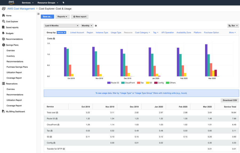The height and width of the screenshot is (153, 240).
Task: Toggle the Route 53 legend swatch
Action: click(109, 83)
